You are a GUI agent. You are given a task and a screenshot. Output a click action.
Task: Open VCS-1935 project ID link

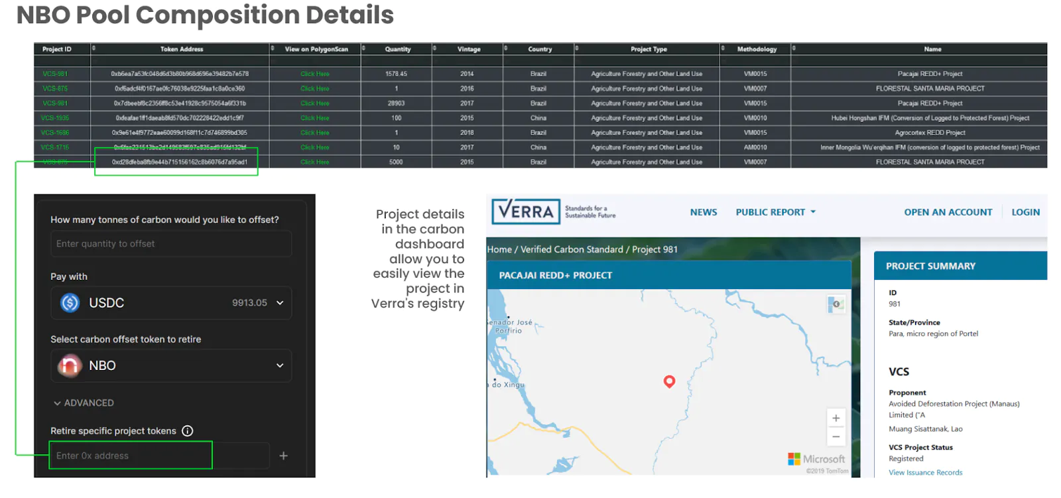point(55,118)
